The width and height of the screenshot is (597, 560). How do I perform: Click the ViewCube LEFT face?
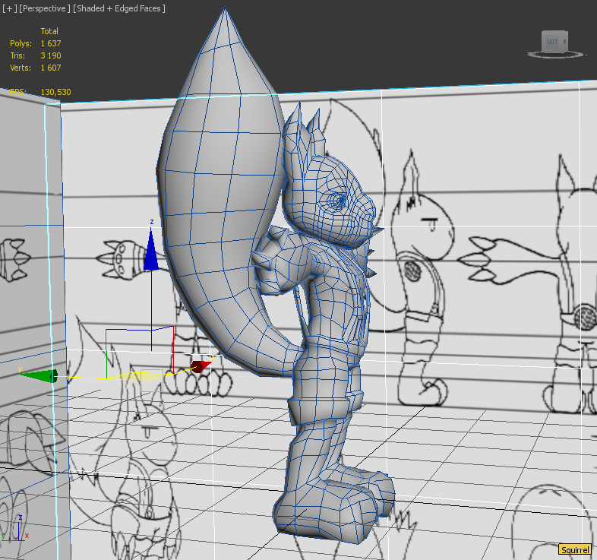click(553, 42)
